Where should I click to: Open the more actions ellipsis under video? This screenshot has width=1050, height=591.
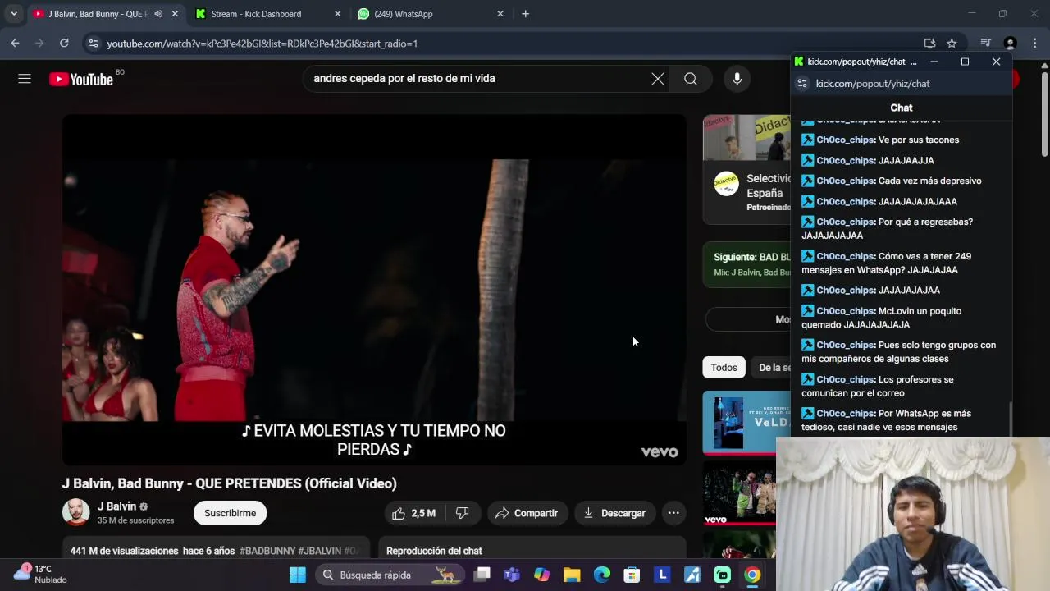tap(673, 513)
